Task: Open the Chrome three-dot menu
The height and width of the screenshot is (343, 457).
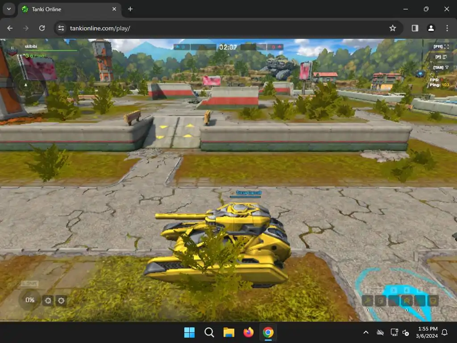Action: [447, 28]
